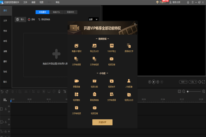
Task: Open the 贴纸 sidebar panel
Action: (5, 71)
